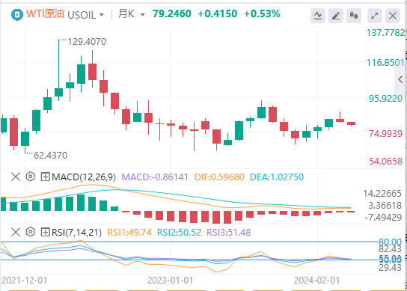
Task: Click the RSI 80.00 level label
Action: 390,242
